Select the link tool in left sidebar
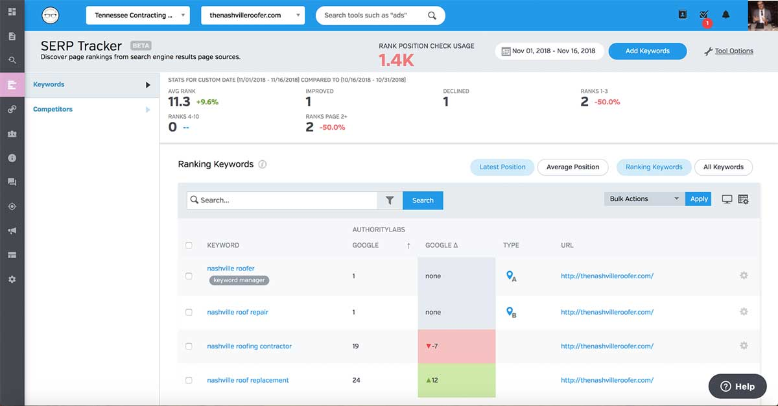This screenshot has height=406, width=778. click(x=11, y=109)
